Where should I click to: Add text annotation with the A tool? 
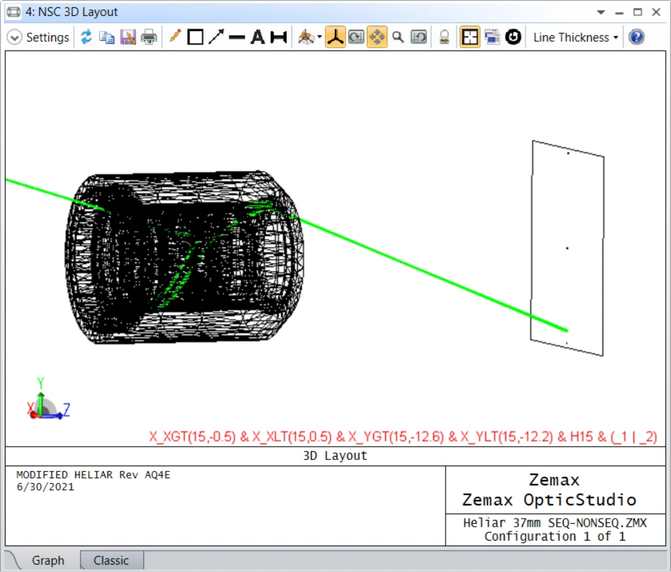click(257, 37)
